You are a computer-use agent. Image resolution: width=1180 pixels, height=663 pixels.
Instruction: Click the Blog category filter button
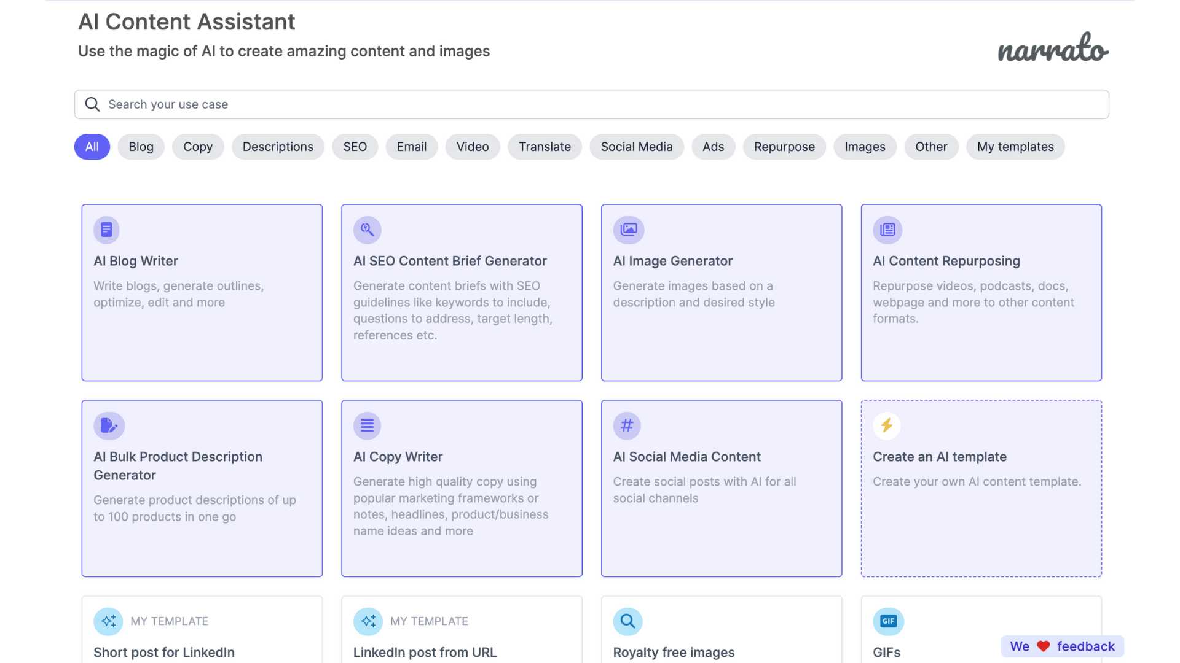(141, 147)
